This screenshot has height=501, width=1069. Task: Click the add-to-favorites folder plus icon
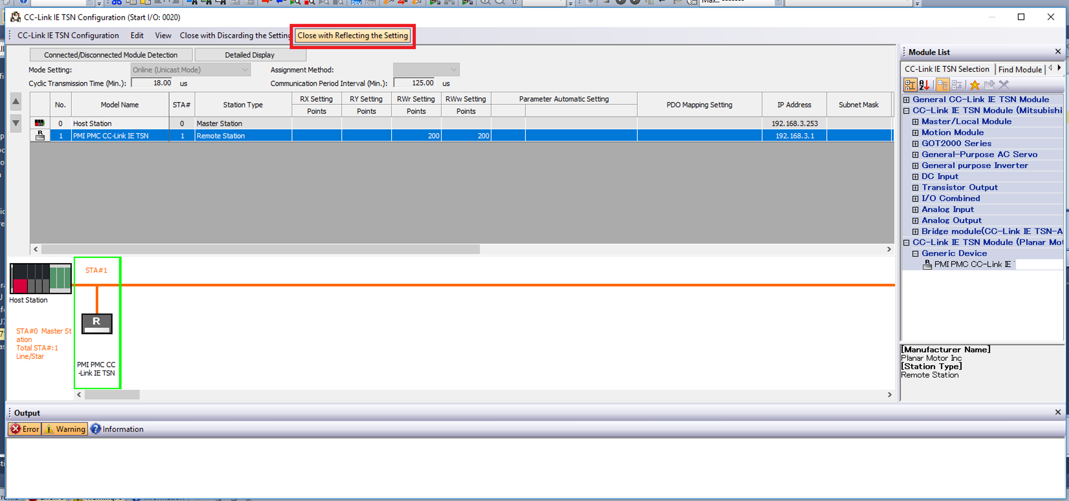point(989,84)
